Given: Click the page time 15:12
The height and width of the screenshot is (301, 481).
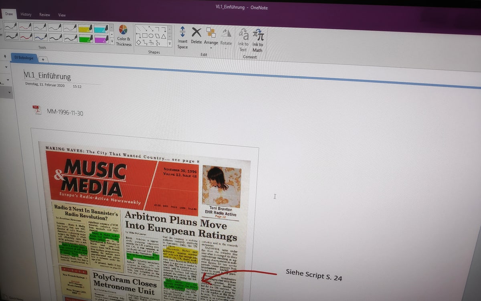Looking at the screenshot, I should coord(77,86).
